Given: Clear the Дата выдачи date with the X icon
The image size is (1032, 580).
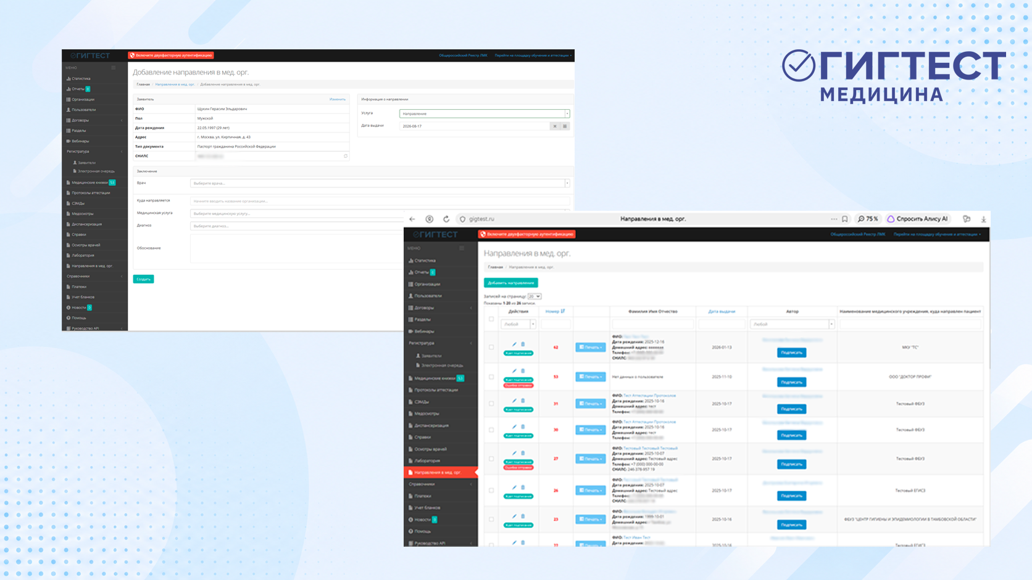Looking at the screenshot, I should pos(555,126).
